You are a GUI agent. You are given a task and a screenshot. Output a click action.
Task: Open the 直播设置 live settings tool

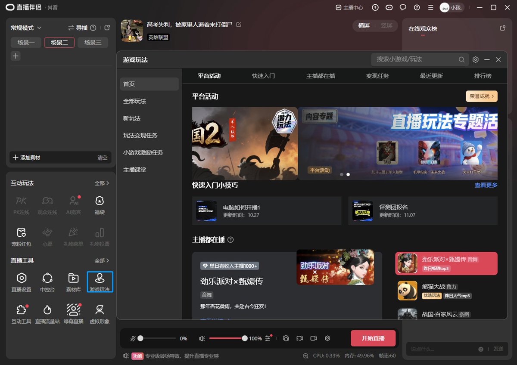pyautogui.click(x=21, y=282)
